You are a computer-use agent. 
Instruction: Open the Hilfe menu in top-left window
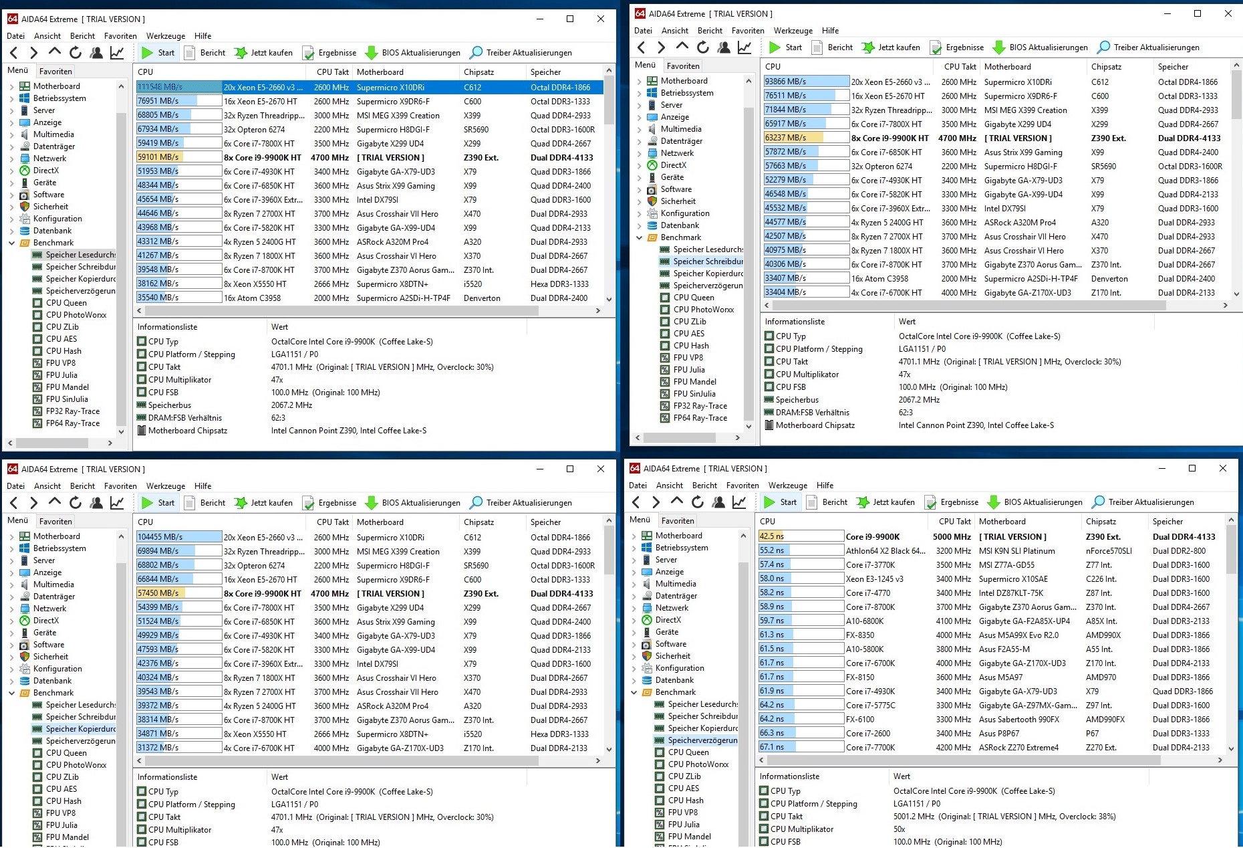(203, 36)
